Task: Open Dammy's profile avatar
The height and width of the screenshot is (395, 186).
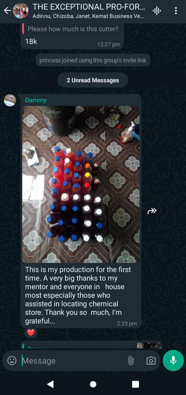Action: click(10, 100)
